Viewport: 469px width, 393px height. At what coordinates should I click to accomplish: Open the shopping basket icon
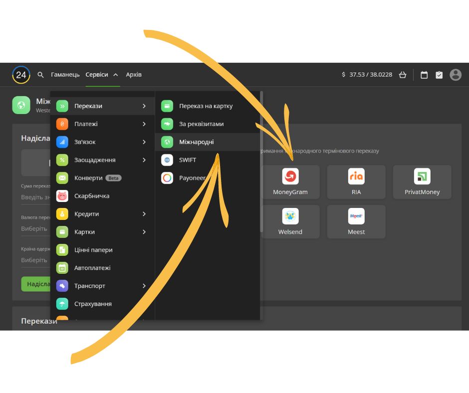[x=403, y=75]
